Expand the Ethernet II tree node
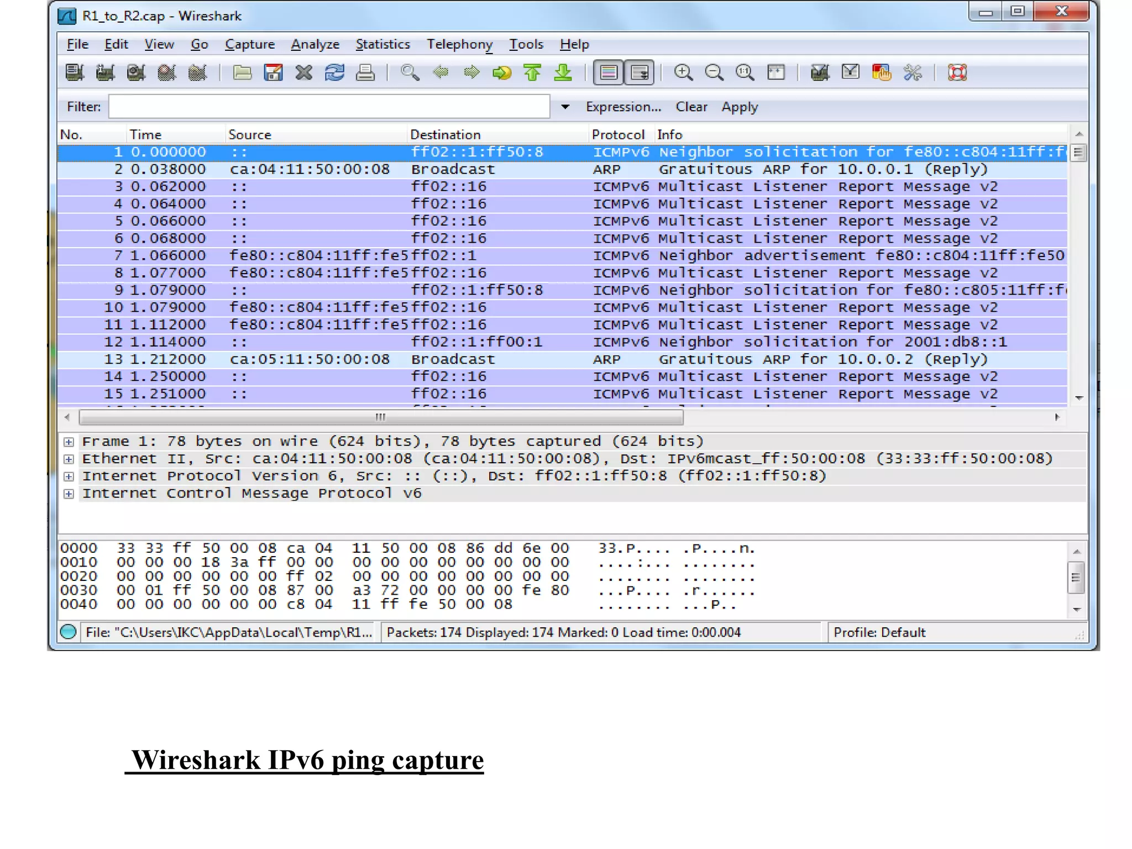The width and height of the screenshot is (1132, 849). pos(69,459)
